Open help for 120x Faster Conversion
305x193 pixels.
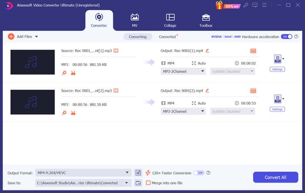(208, 173)
